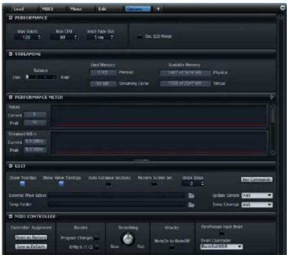The width and height of the screenshot is (287, 255).
Task: Click the performance meter scrollbar
Action: [x=272, y=130]
